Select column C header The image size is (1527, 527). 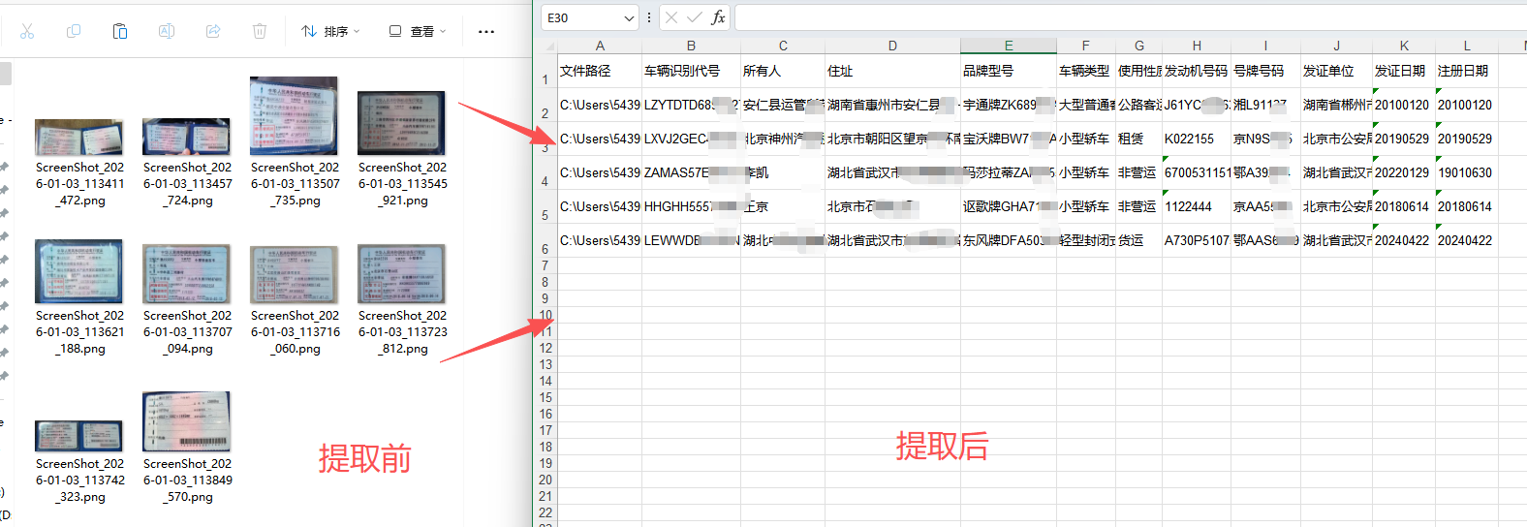(783, 46)
